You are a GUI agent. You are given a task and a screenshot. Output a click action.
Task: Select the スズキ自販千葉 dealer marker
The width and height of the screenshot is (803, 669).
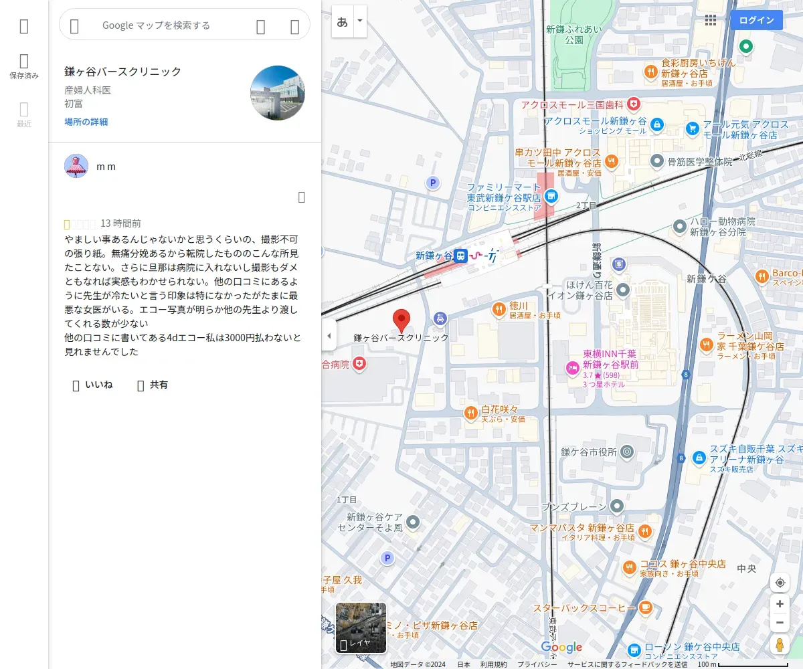699,457
